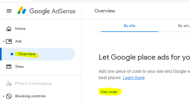The height and width of the screenshot is (101, 190).
Task: Open the hamburger main menu
Action: pos(9,11)
